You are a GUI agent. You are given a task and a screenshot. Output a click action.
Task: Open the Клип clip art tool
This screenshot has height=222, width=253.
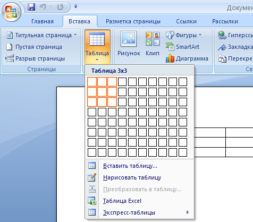point(153,44)
